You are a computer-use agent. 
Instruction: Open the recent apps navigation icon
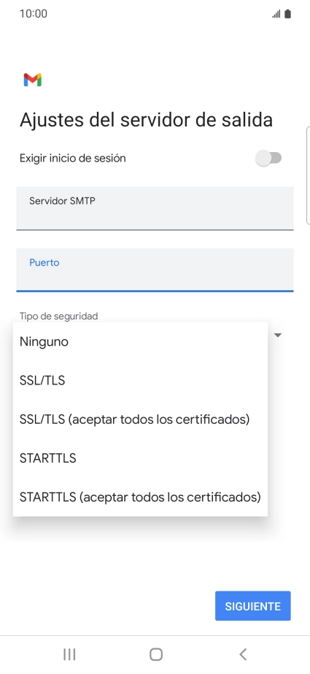click(69, 654)
